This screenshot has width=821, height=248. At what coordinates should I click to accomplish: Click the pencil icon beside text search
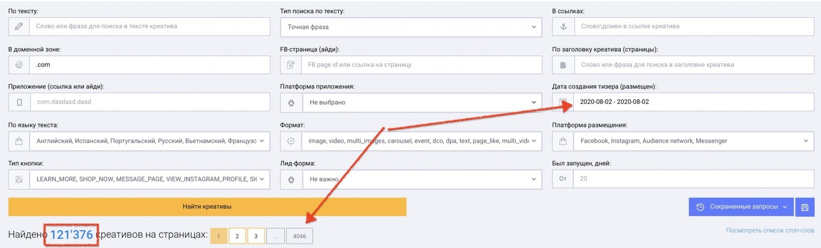(20, 26)
